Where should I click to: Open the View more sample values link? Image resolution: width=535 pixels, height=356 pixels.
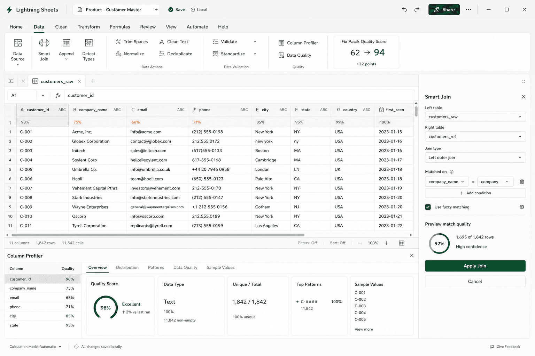(364, 329)
